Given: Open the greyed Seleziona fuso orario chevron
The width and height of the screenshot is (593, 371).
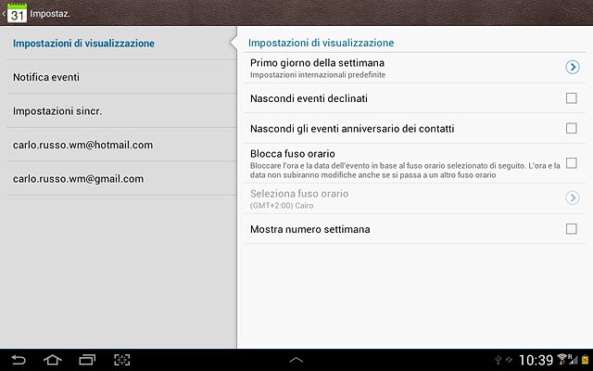Looking at the screenshot, I should [573, 198].
